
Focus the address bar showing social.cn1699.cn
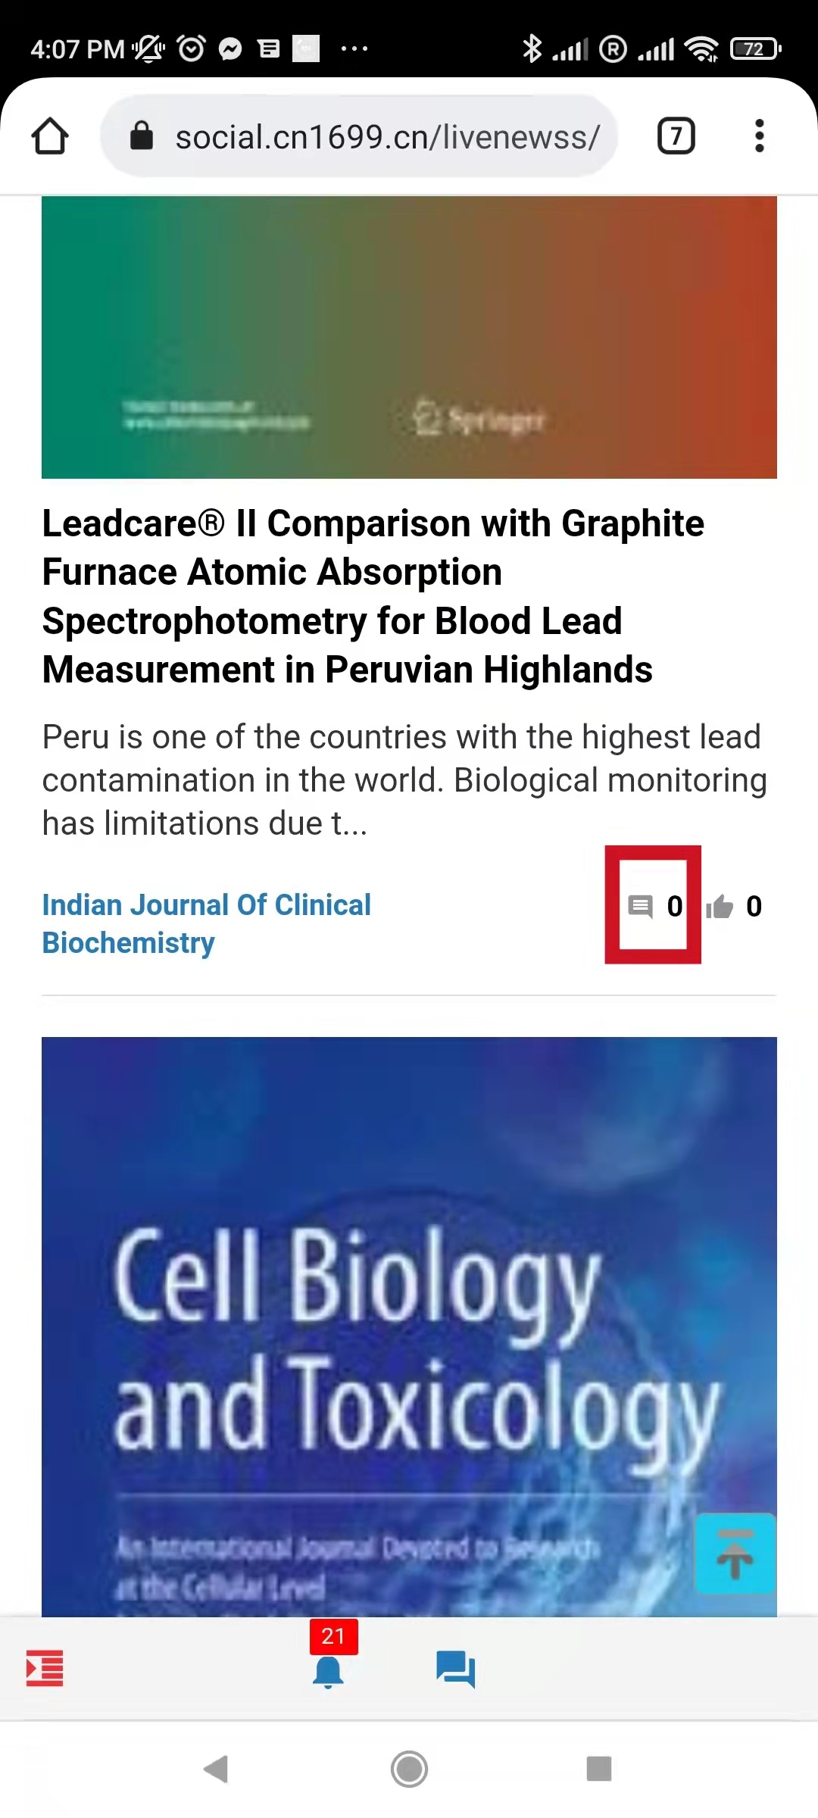359,136
